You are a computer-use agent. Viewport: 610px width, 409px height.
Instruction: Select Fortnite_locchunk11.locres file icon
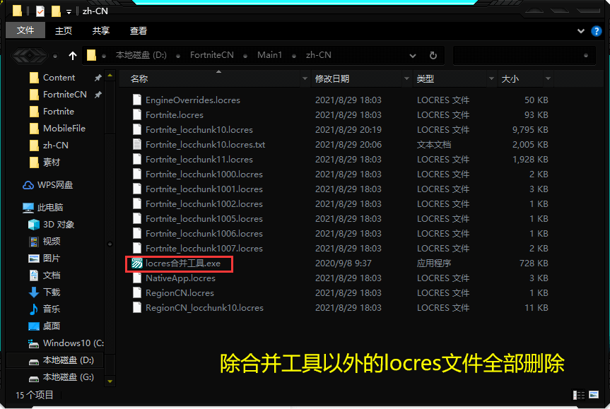coord(137,159)
